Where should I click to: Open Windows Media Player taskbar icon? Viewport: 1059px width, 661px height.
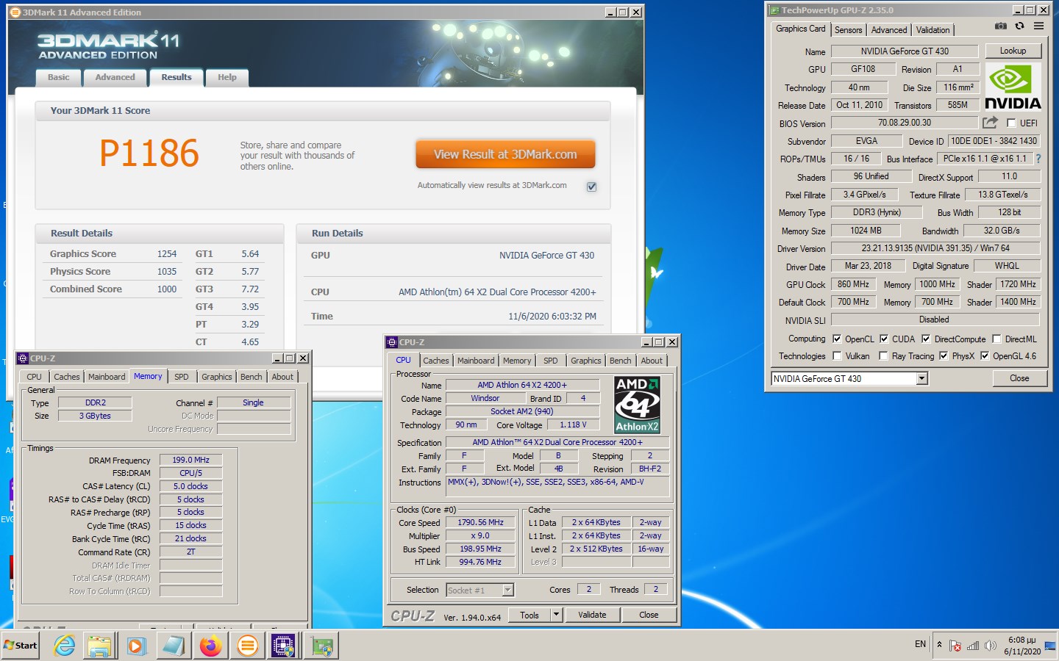click(136, 646)
